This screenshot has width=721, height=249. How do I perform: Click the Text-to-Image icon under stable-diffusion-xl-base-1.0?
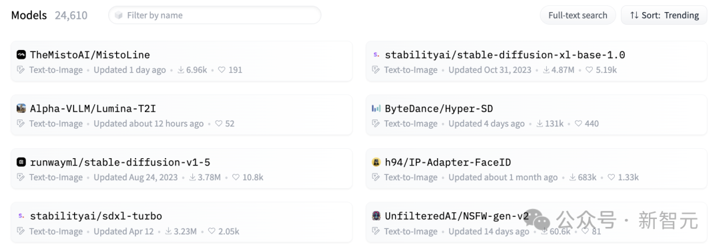click(x=376, y=70)
